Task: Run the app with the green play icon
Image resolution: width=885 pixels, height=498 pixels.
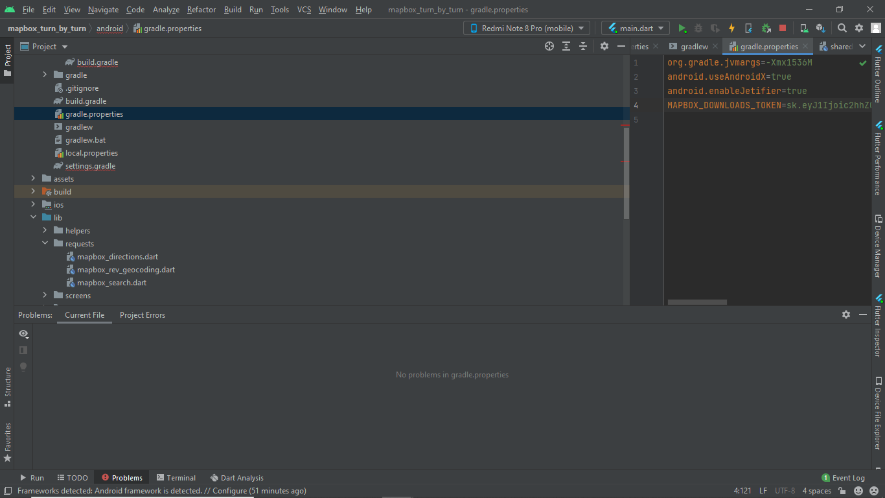Action: coord(682,28)
